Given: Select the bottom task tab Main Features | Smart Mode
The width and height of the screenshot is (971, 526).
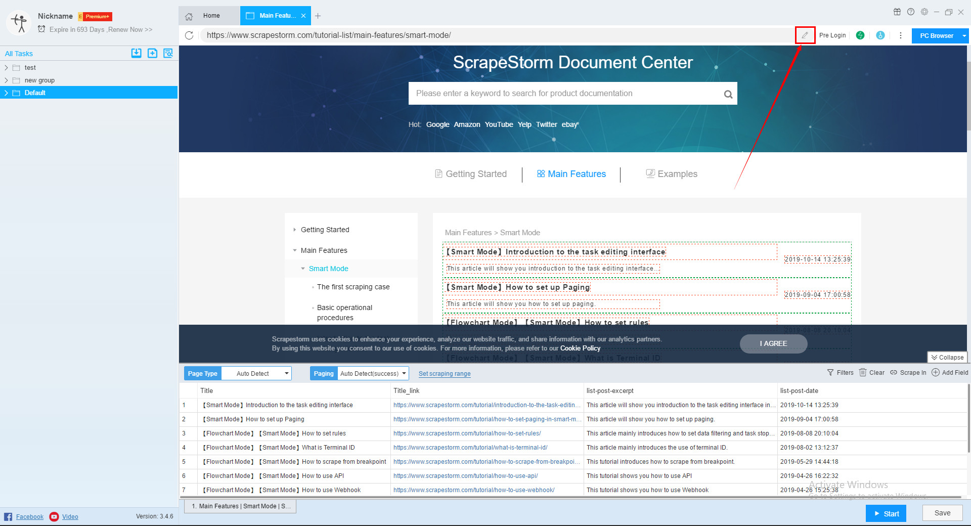Looking at the screenshot, I should pos(240,506).
